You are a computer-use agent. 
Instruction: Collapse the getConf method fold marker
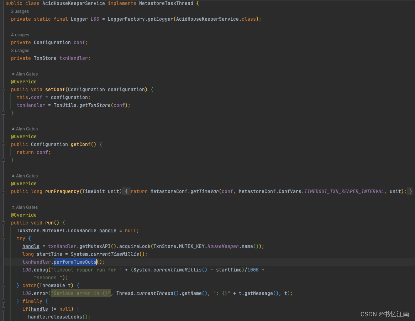click(4, 145)
